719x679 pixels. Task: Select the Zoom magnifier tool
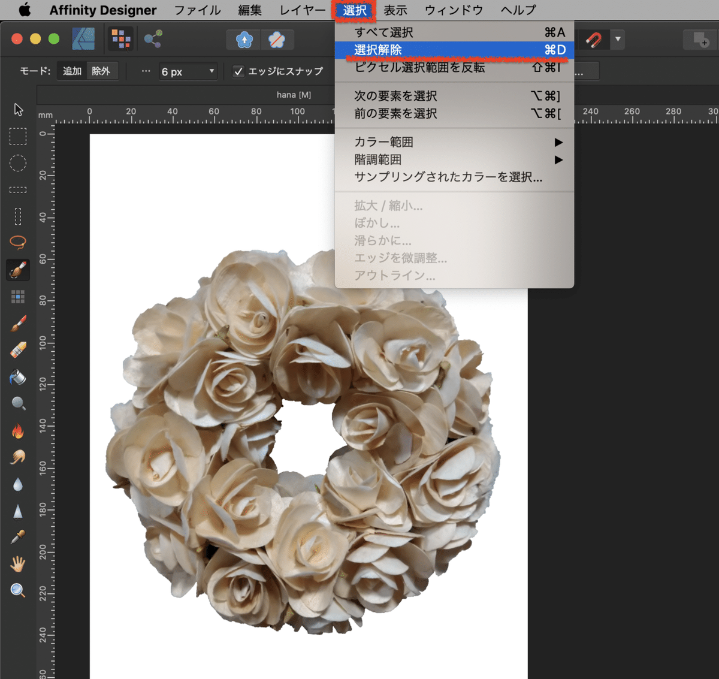18,590
